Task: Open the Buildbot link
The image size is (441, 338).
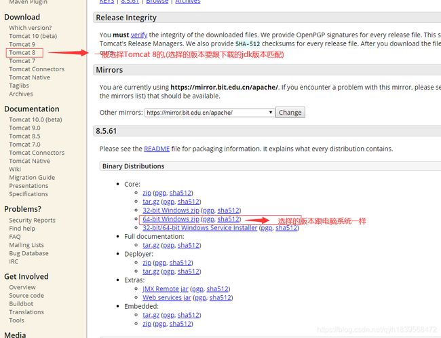Action: coord(21,304)
